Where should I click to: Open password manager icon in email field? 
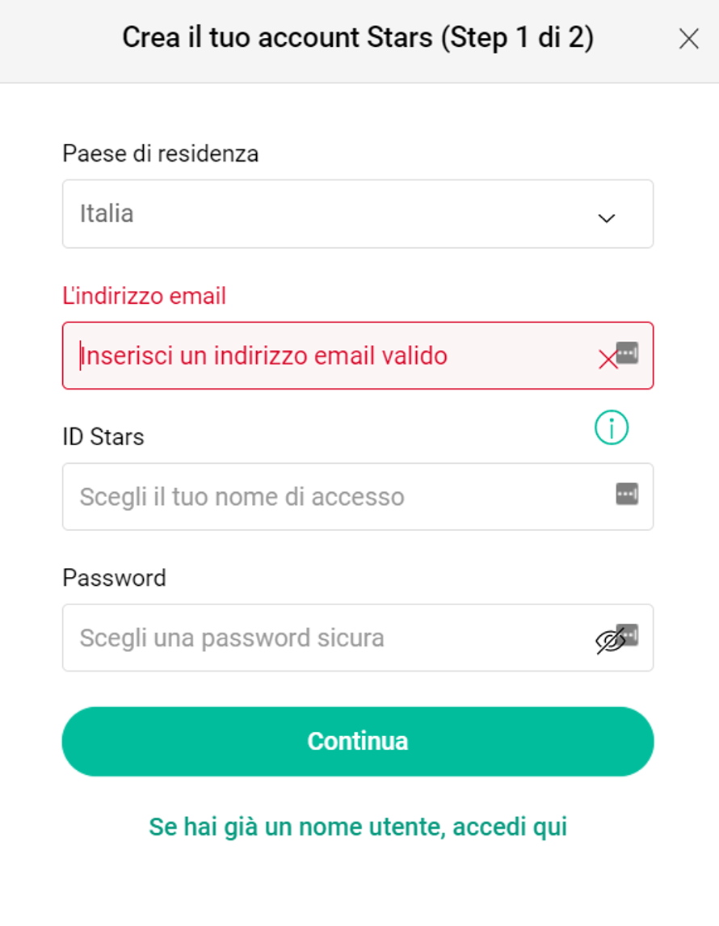628,352
